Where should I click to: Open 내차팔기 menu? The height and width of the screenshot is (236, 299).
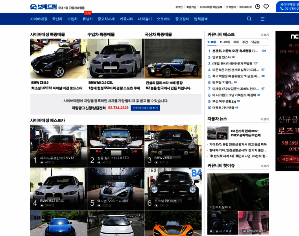[145, 19]
